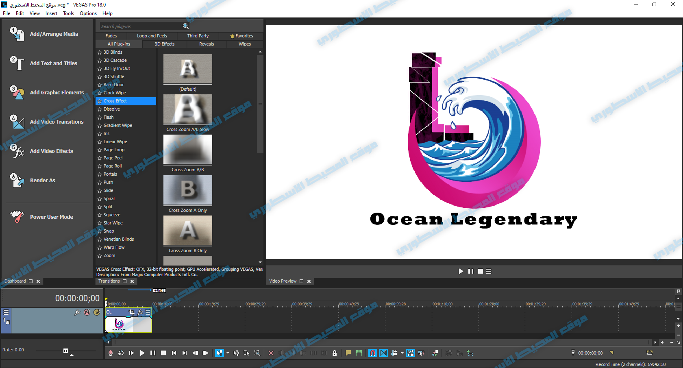
Task: Click the red Delete icon in toolbar
Action: 271,353
